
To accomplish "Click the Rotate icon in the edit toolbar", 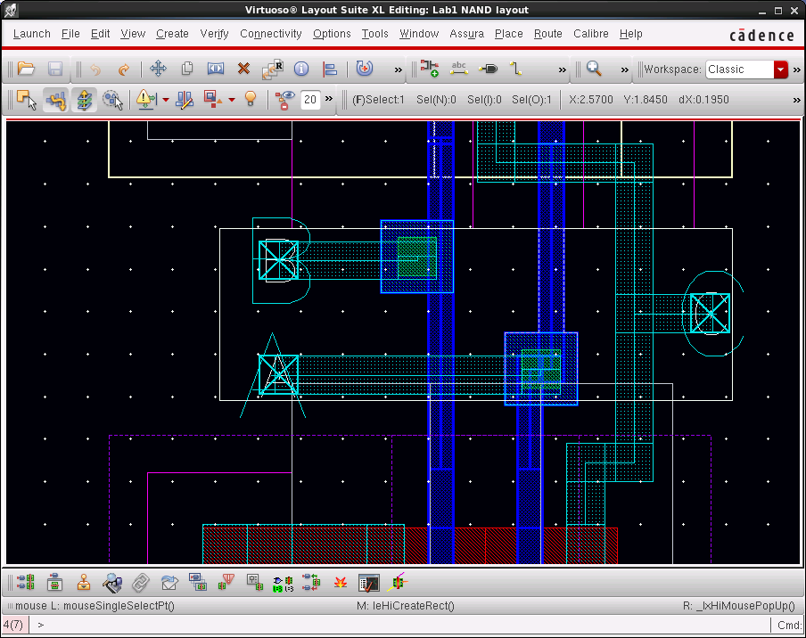I will pos(365,69).
